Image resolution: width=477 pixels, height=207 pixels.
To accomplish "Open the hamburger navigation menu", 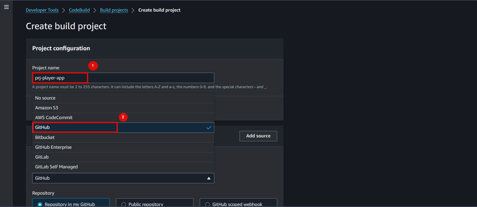I will click(x=6, y=7).
